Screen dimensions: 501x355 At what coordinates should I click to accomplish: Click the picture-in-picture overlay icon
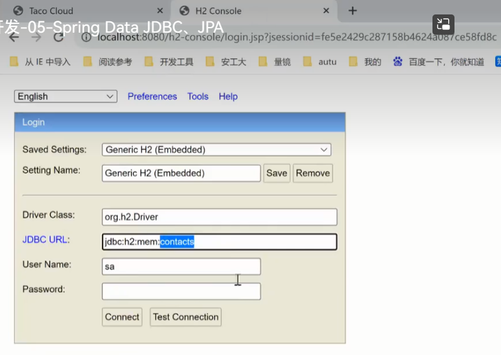(x=443, y=25)
